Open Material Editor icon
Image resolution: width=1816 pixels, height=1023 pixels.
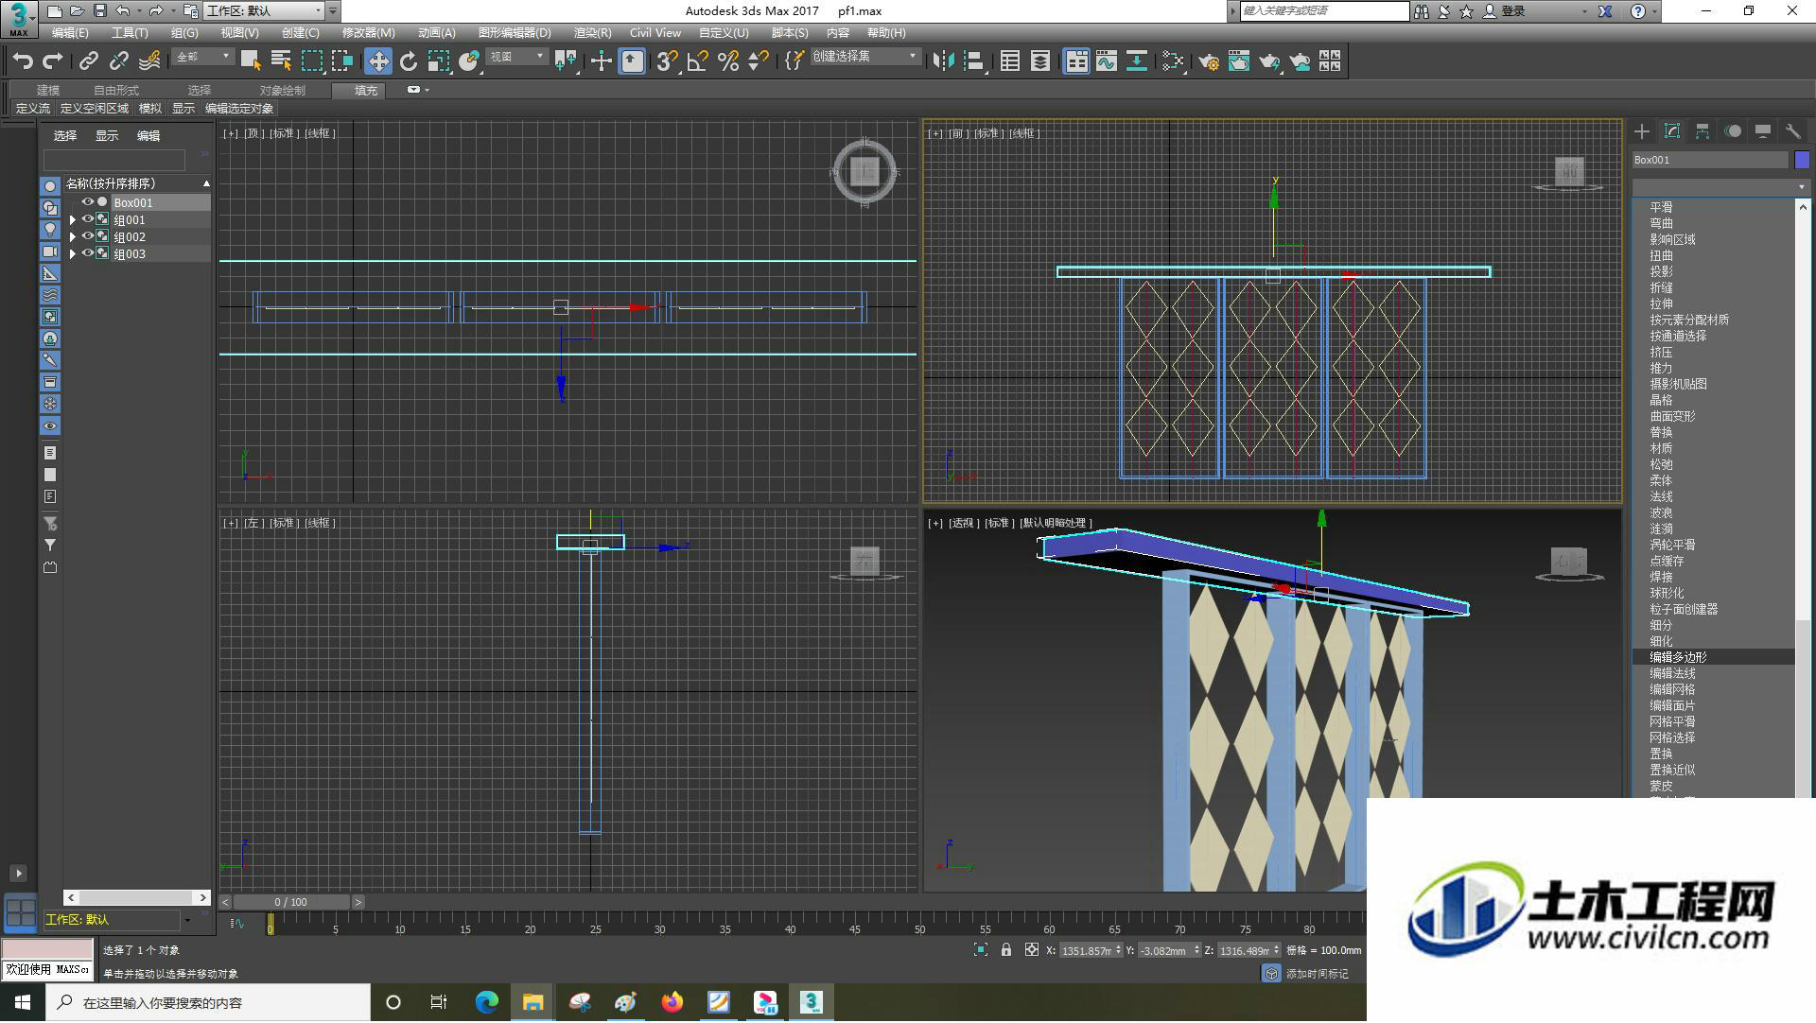coord(1173,61)
